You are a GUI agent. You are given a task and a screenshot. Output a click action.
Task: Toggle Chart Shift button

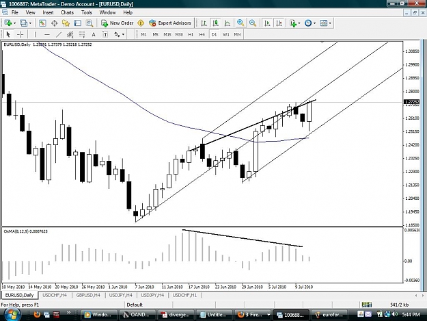pos(279,23)
